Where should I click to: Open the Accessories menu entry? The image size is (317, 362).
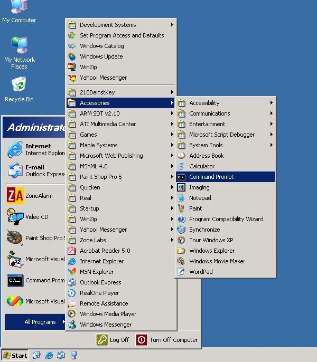120,103
